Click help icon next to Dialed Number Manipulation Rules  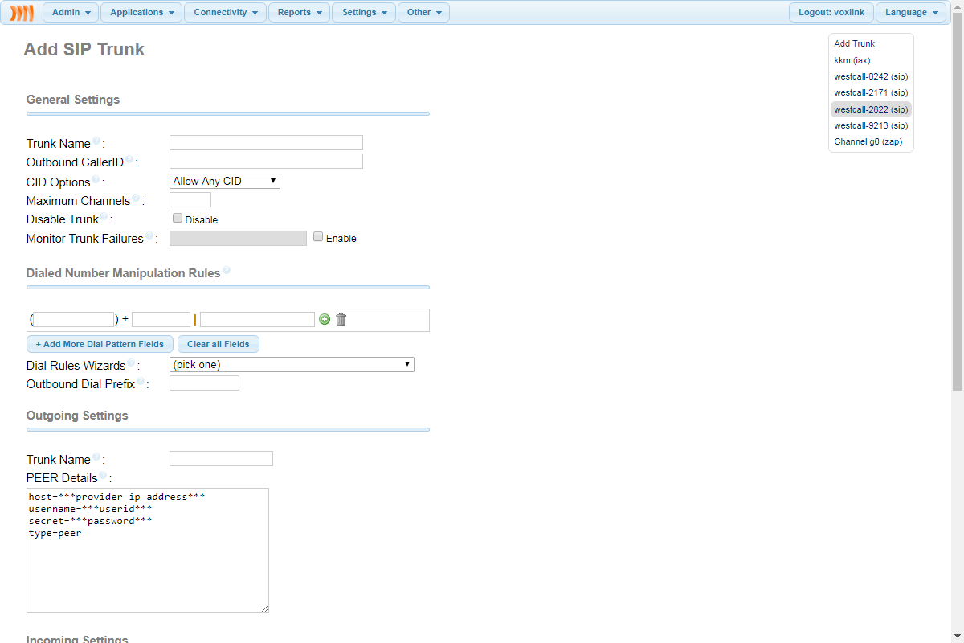point(227,271)
